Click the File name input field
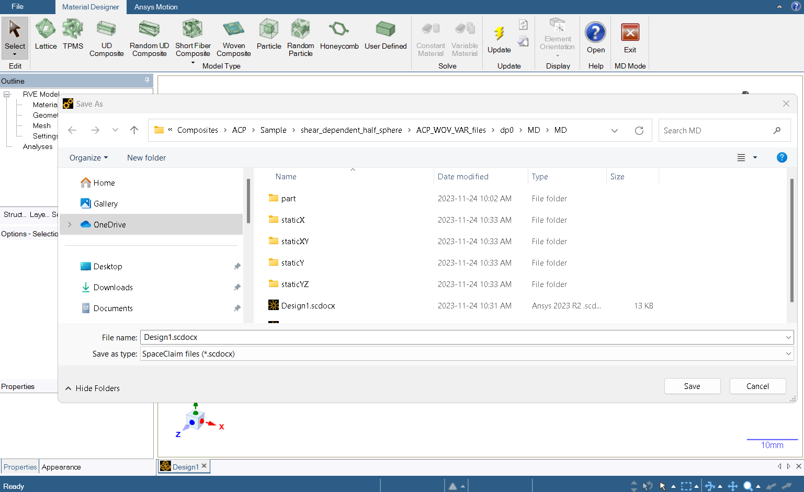Screen dimensions: 804x492 click(460, 337)
